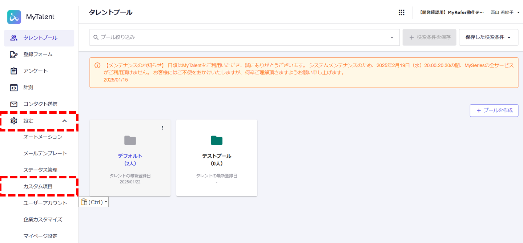Click the gray デフォルト folder icon
This screenshot has height=243, width=523.
(130, 140)
